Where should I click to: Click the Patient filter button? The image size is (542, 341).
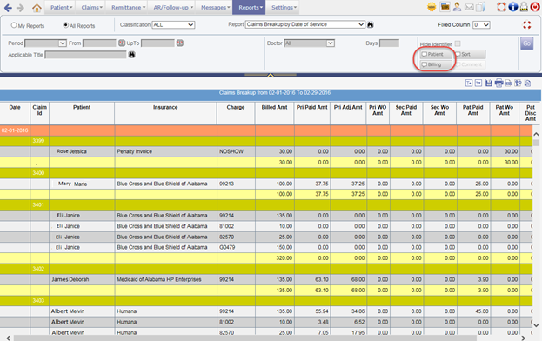click(x=436, y=54)
